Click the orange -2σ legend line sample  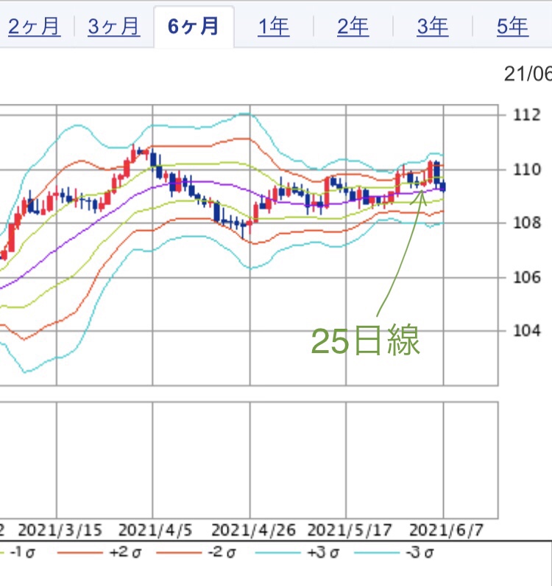[179, 553]
